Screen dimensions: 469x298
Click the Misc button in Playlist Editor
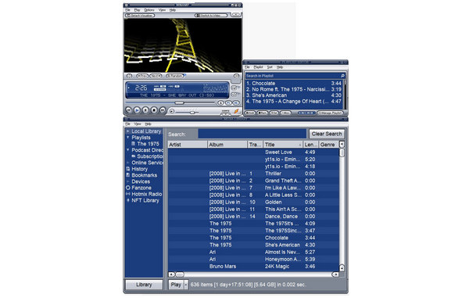pyautogui.click(x=285, y=113)
